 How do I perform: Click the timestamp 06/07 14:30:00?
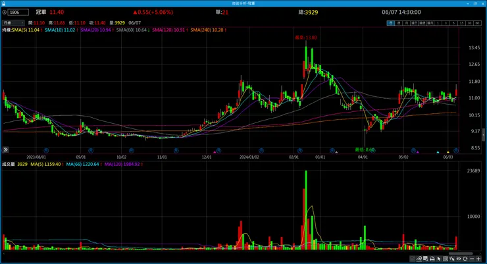tap(401, 12)
